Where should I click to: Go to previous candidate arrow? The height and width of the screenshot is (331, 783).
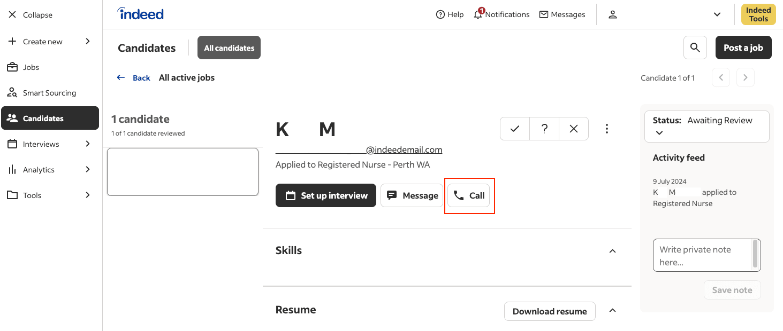click(x=721, y=78)
